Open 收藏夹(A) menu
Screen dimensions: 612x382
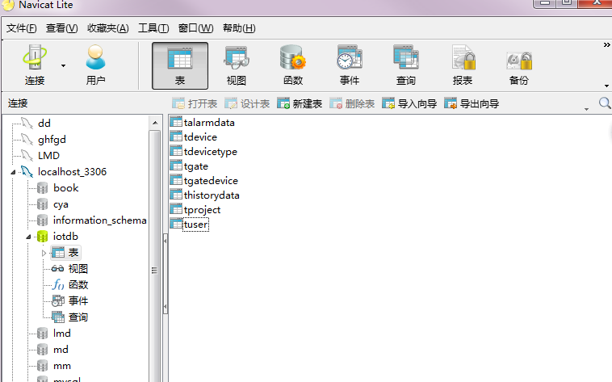pos(107,28)
